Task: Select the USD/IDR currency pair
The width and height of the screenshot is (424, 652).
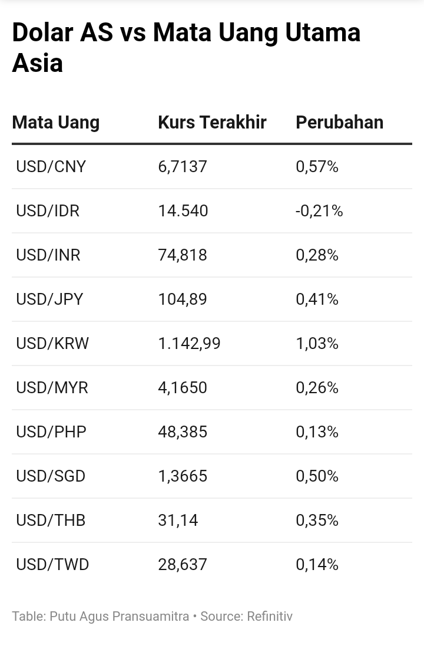Action: (x=48, y=211)
